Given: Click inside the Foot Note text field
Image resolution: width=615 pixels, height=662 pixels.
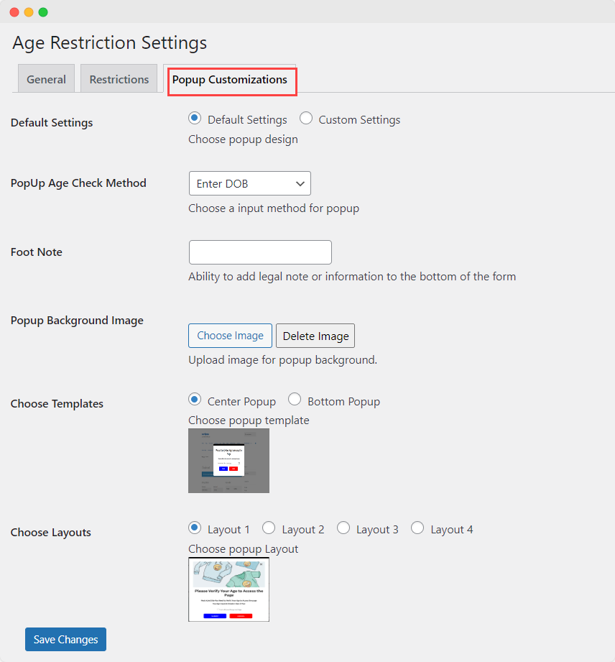Looking at the screenshot, I should (x=260, y=252).
